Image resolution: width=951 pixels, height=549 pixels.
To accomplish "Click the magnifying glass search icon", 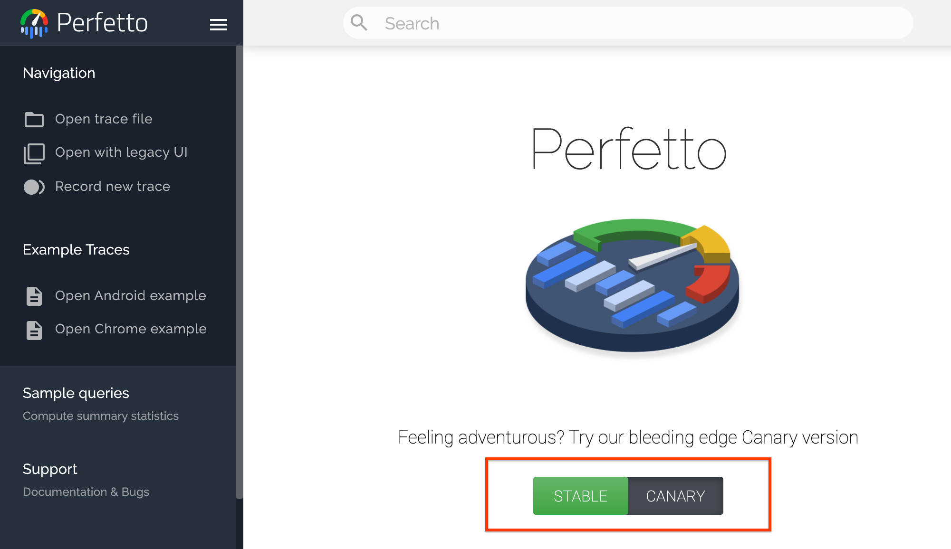I will [359, 22].
